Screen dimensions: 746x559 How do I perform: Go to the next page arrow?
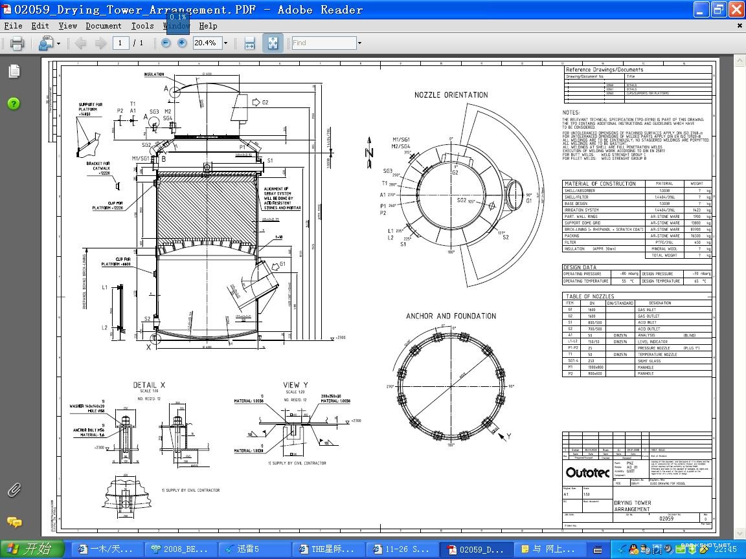click(100, 43)
